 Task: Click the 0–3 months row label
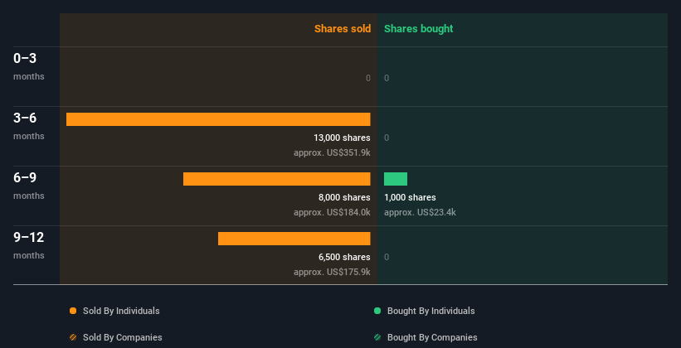click(29, 66)
